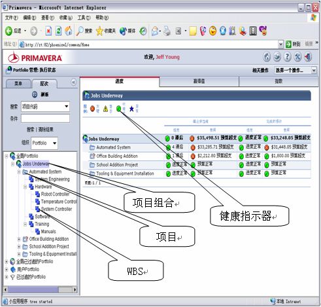This screenshot has height=307, width=321.
Task: Click the Mail envelope toolbar icon
Action: 155,31
